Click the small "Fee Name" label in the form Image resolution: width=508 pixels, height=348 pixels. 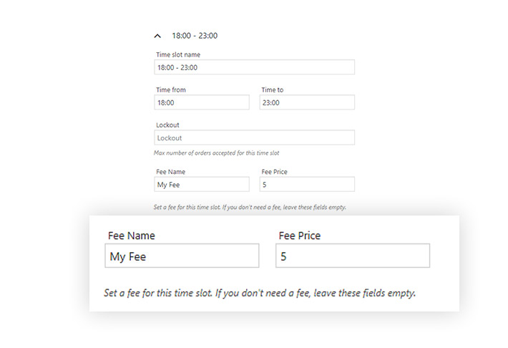tap(170, 172)
